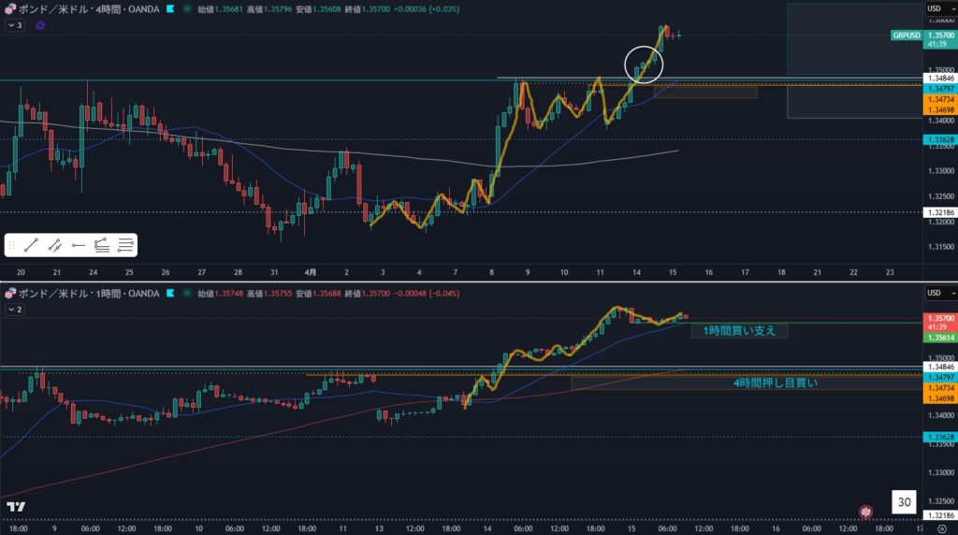The image size is (958, 535).
Task: Click the TradingView logo at bottom left
Action: click(15, 507)
